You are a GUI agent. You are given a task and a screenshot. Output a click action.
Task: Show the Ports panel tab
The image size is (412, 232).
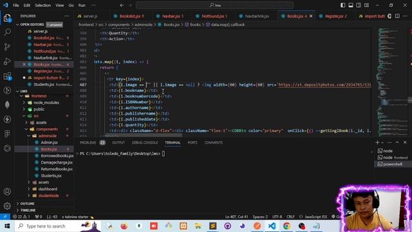tap(192, 142)
